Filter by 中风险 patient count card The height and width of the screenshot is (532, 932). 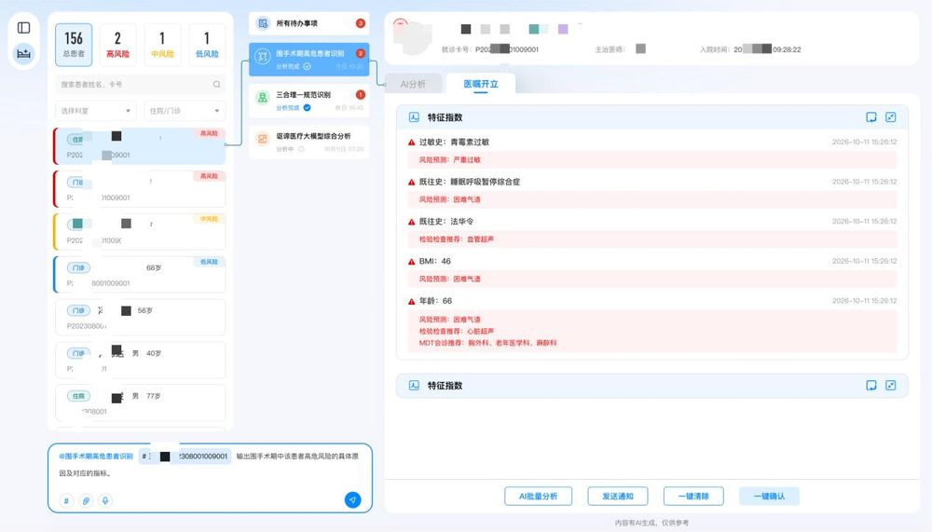(x=162, y=44)
